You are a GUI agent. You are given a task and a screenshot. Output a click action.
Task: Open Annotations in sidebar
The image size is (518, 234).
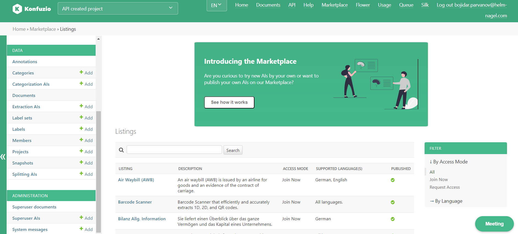point(25,62)
